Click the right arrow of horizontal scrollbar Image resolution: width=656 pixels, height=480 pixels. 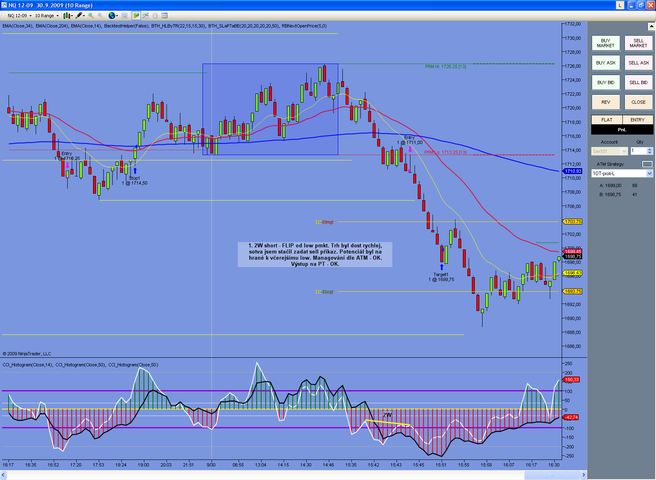click(x=583, y=475)
